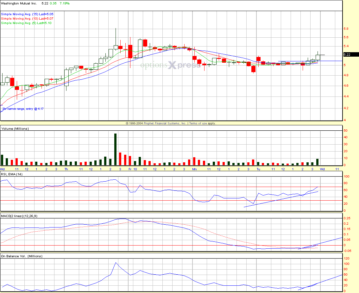The width and height of the screenshot is (359, 293).
Task: Click the Volume (Millions) panel label
Action: tap(15, 129)
